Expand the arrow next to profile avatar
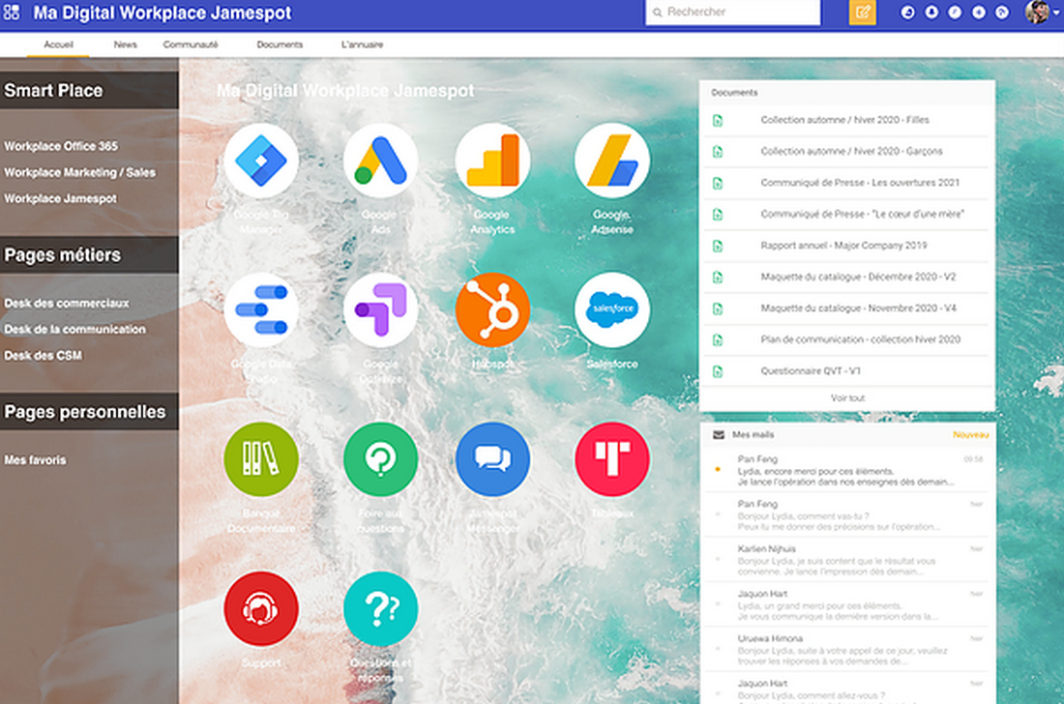The image size is (1064, 704). [1056, 13]
